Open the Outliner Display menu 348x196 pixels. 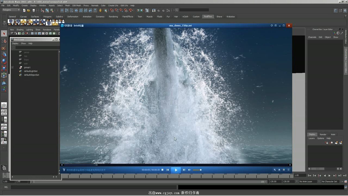click(15, 44)
